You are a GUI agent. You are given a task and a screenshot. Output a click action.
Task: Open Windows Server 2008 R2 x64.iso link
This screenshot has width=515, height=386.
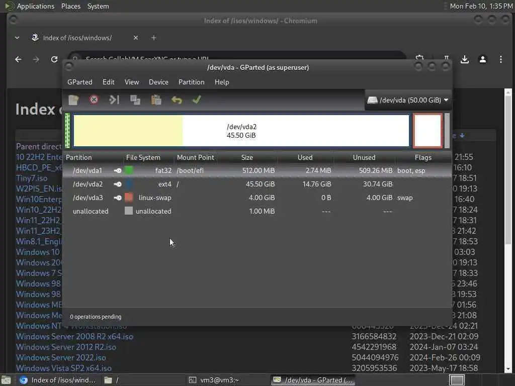click(74, 336)
